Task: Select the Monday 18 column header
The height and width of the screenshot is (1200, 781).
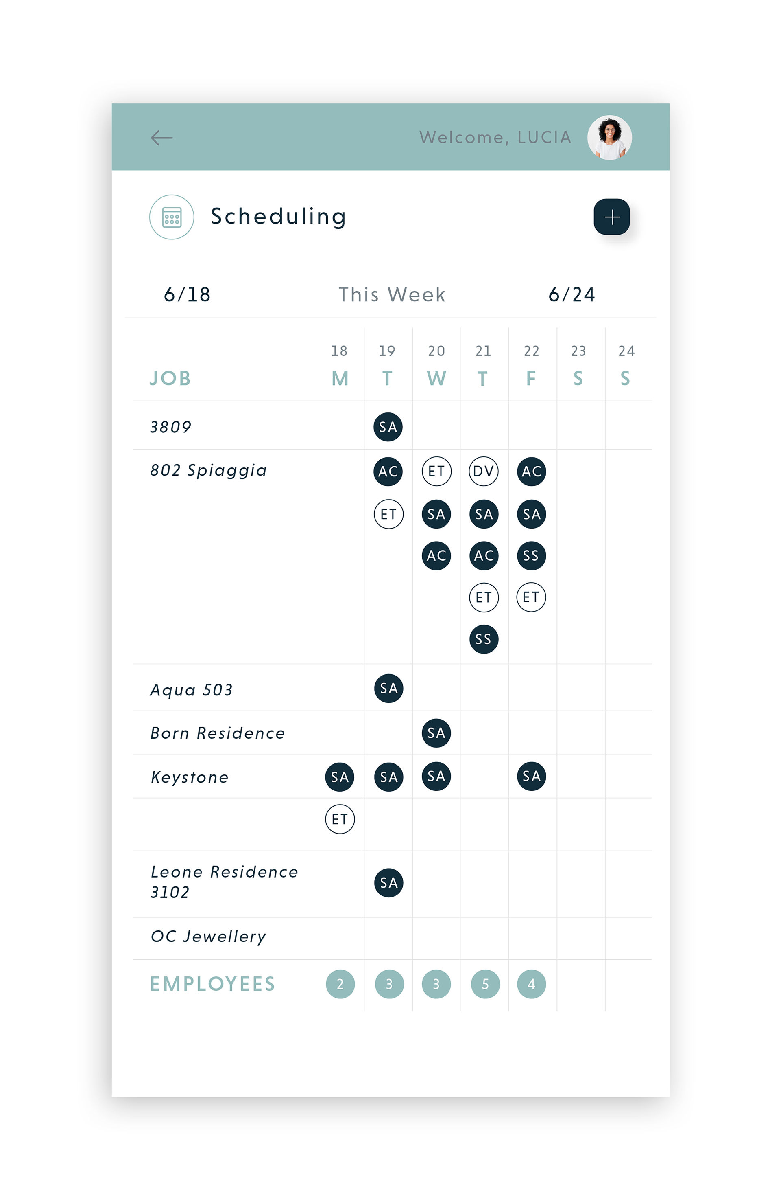Action: 339,366
